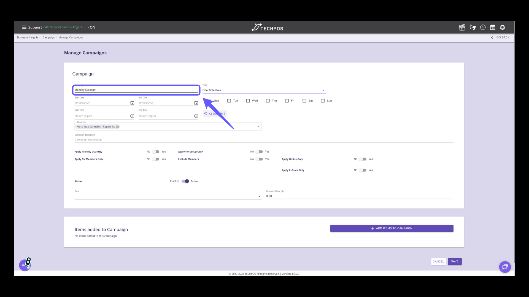529x297 pixels.
Task: Go to Business Insights breadcrumb
Action: [28, 37]
